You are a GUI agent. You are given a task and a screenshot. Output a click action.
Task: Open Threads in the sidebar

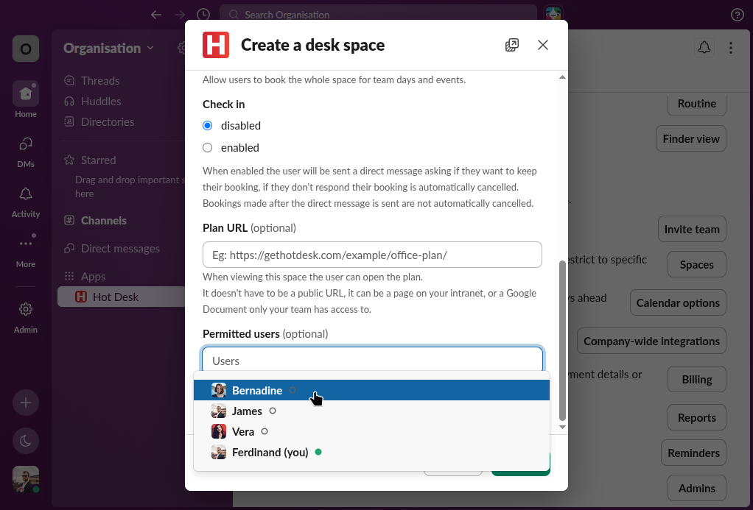click(100, 81)
